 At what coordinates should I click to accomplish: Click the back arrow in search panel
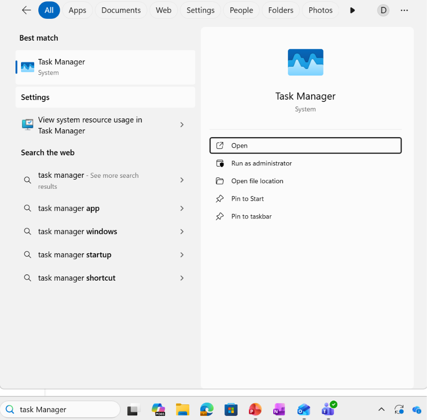click(26, 11)
